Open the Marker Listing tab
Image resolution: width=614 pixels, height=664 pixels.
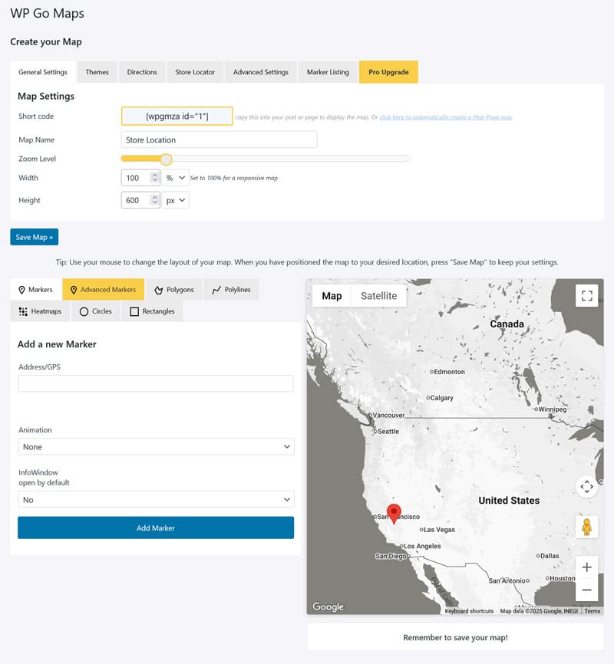328,72
